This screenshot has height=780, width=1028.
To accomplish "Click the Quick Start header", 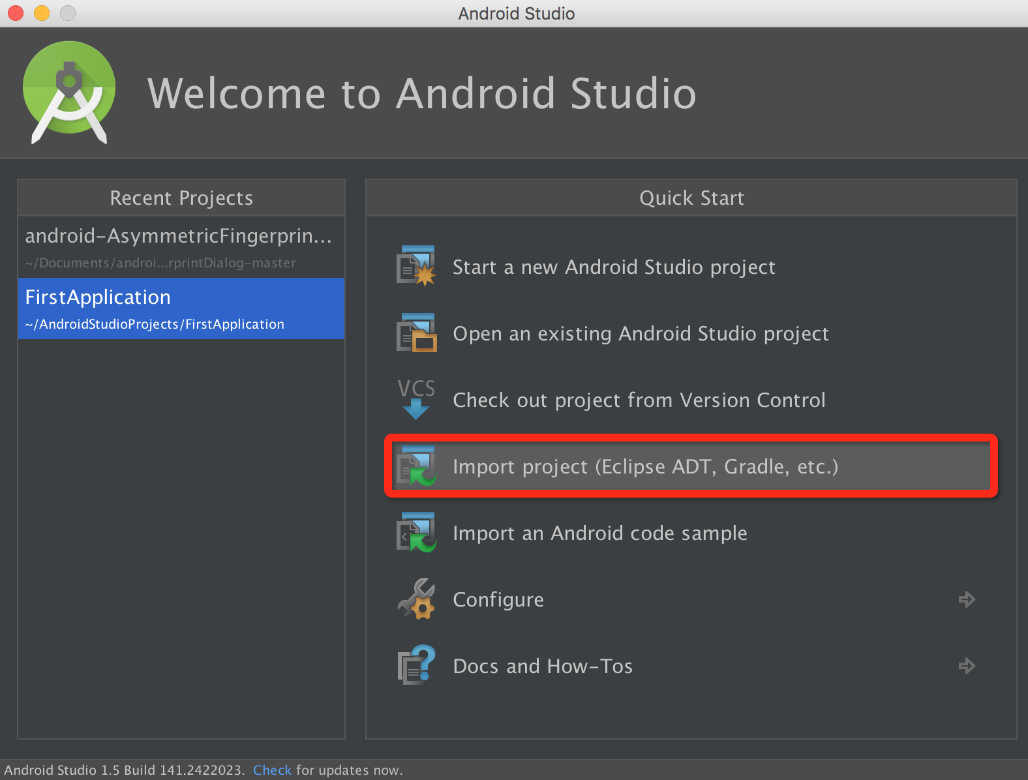I will [691, 198].
